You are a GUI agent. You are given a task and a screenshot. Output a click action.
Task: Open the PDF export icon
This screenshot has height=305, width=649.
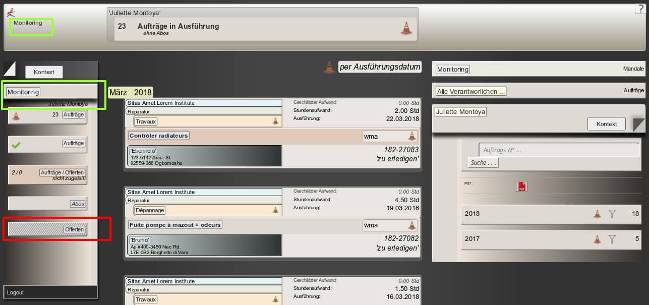tap(521, 187)
